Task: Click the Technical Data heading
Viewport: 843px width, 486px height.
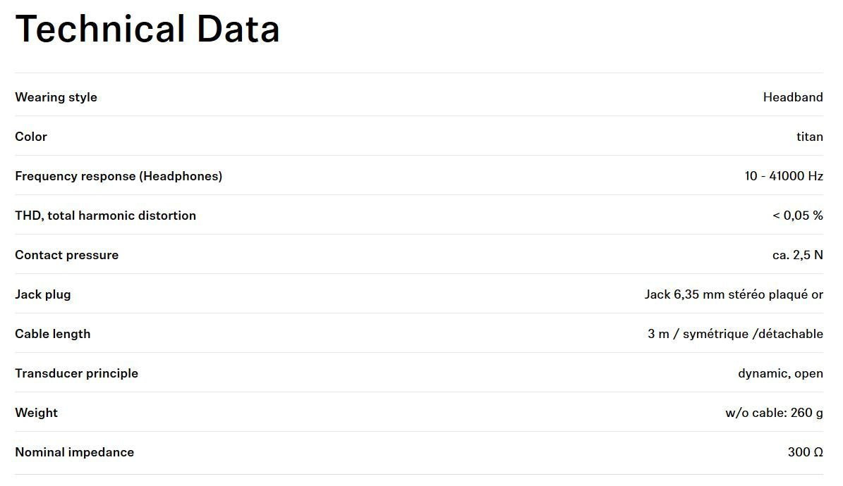Action: click(147, 30)
